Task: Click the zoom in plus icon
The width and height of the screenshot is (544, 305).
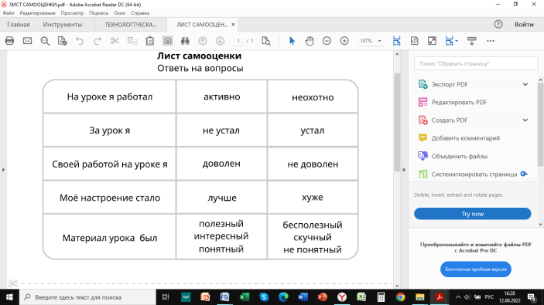Action: pyautogui.click(x=344, y=41)
